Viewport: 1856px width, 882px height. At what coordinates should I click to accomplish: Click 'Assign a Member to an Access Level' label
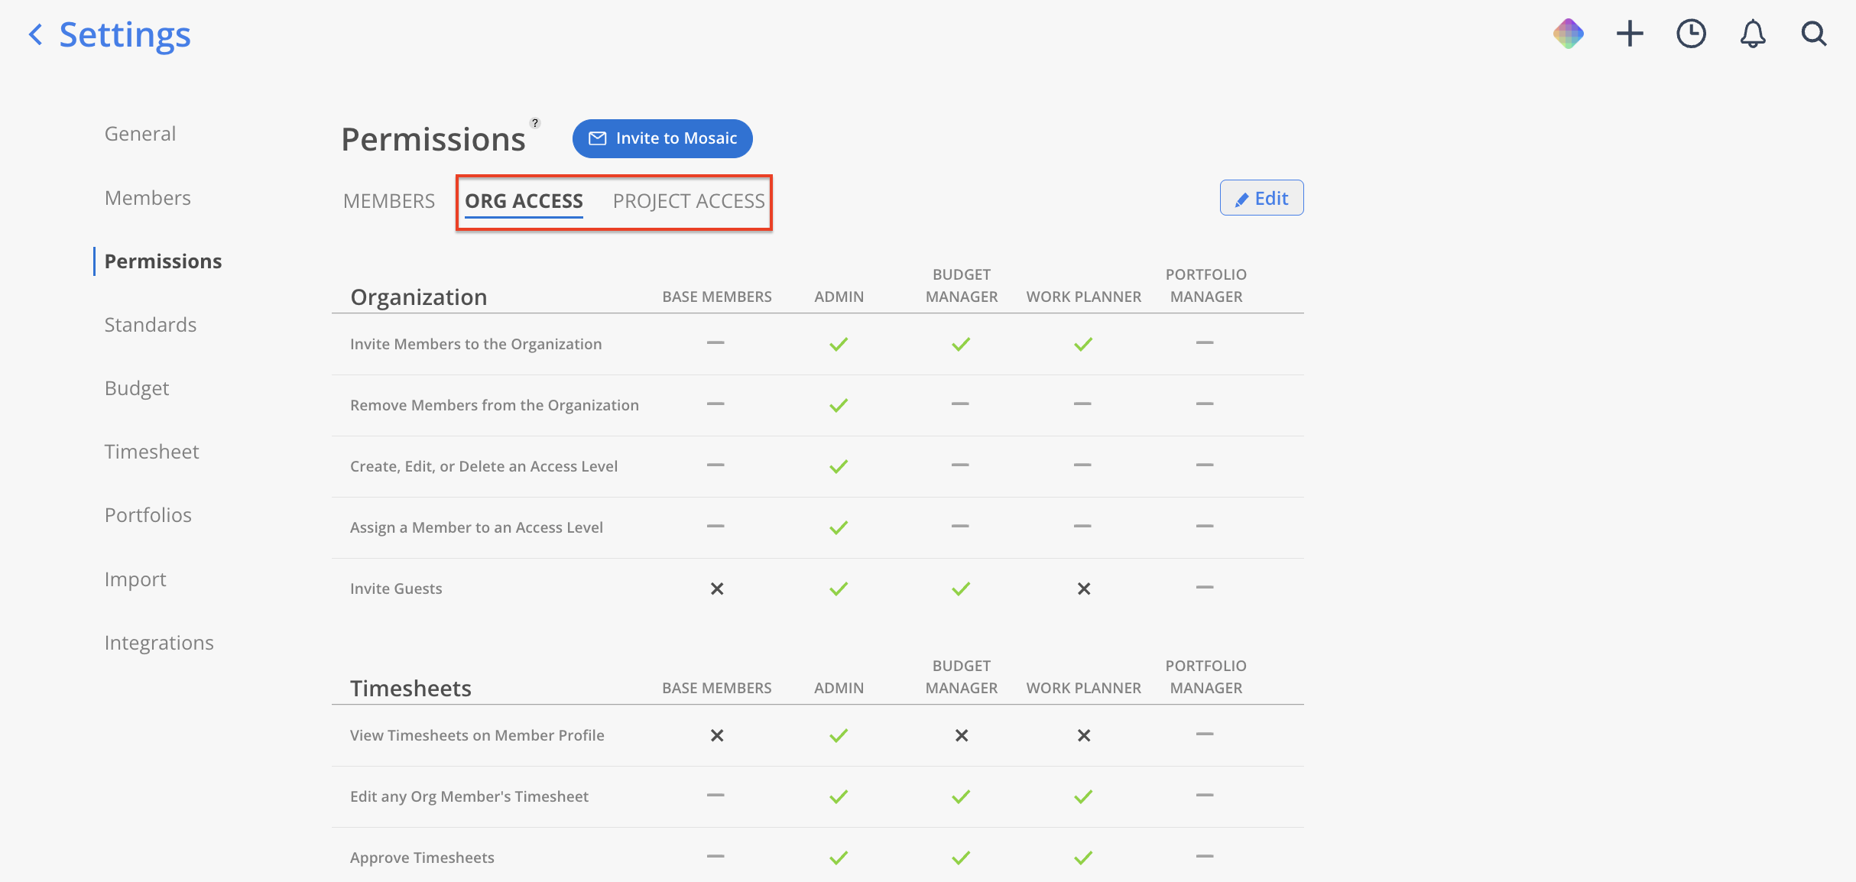click(x=476, y=527)
